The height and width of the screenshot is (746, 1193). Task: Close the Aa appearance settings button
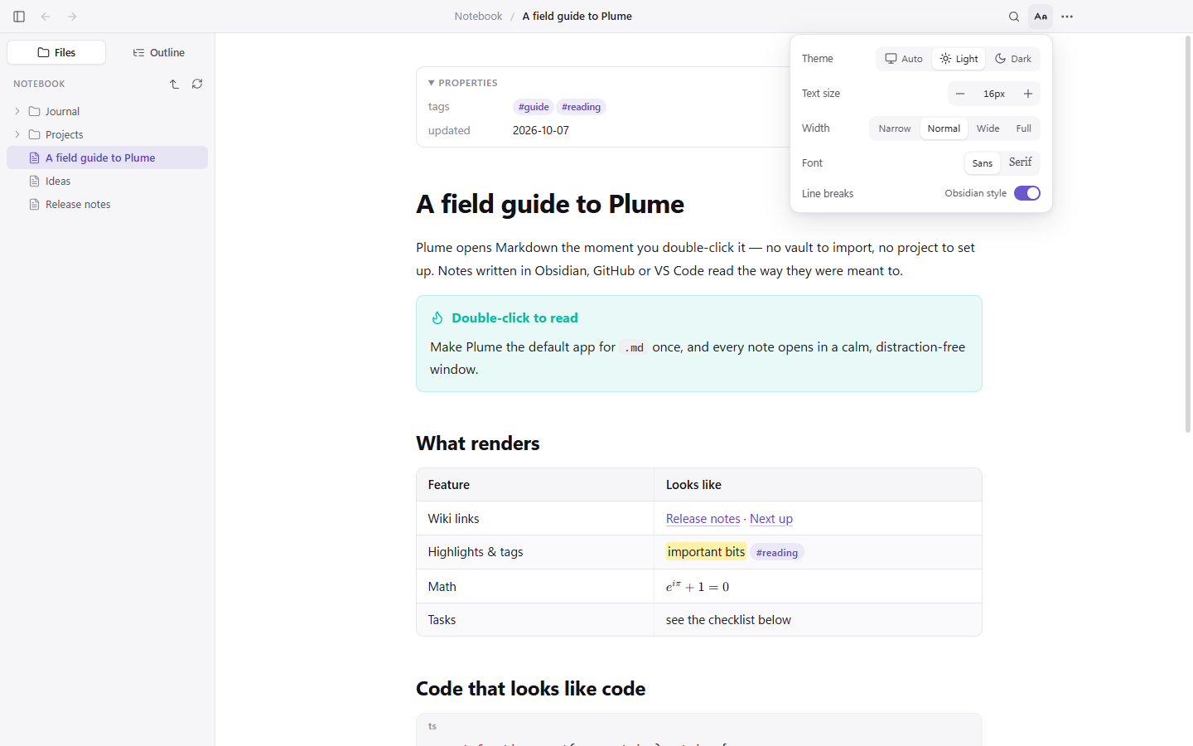click(1041, 17)
